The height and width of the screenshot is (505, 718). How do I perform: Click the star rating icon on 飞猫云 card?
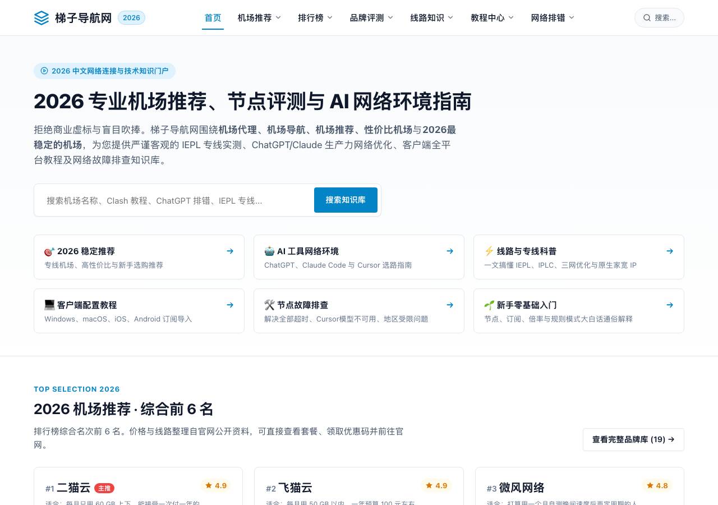click(429, 485)
